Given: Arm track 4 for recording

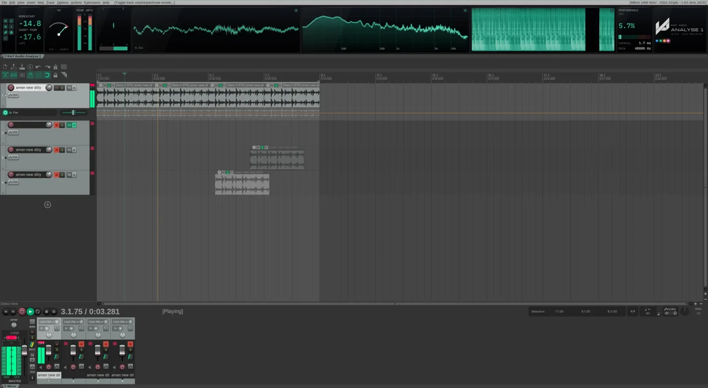Looking at the screenshot, I should click(x=11, y=175).
